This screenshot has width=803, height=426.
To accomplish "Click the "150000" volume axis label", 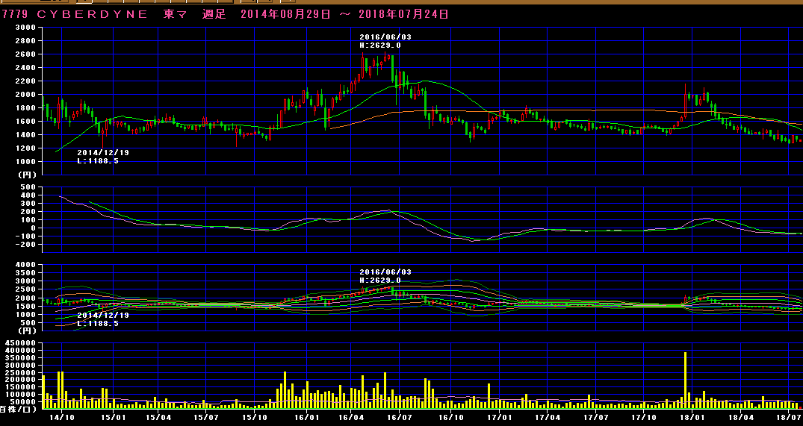I will click(x=20, y=387).
